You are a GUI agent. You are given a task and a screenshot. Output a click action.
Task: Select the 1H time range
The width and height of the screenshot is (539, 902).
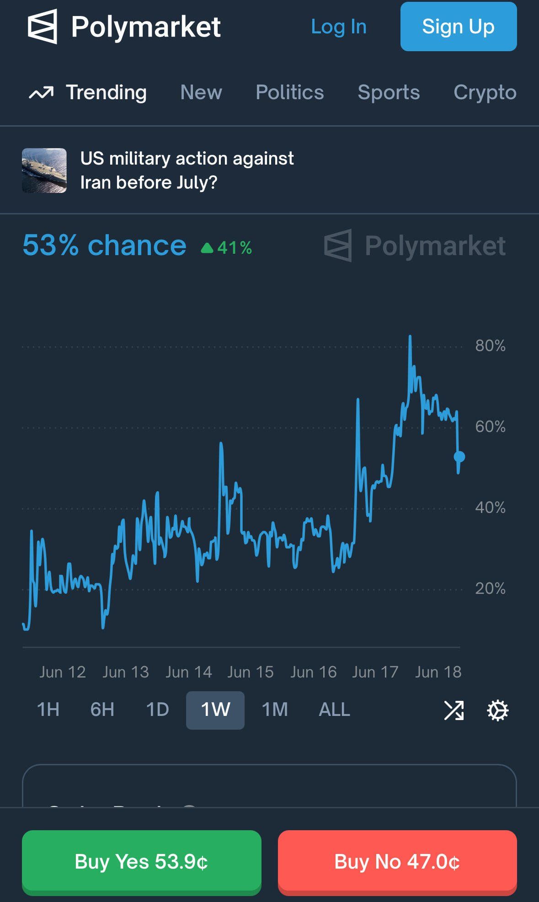pos(48,710)
